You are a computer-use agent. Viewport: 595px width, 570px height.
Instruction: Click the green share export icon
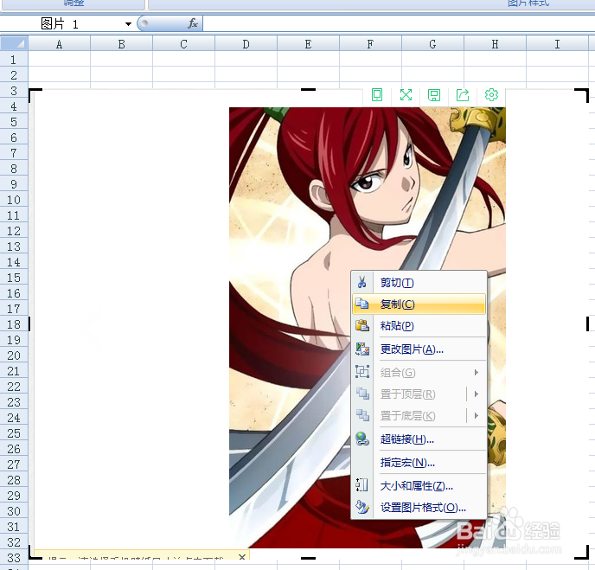coord(463,95)
